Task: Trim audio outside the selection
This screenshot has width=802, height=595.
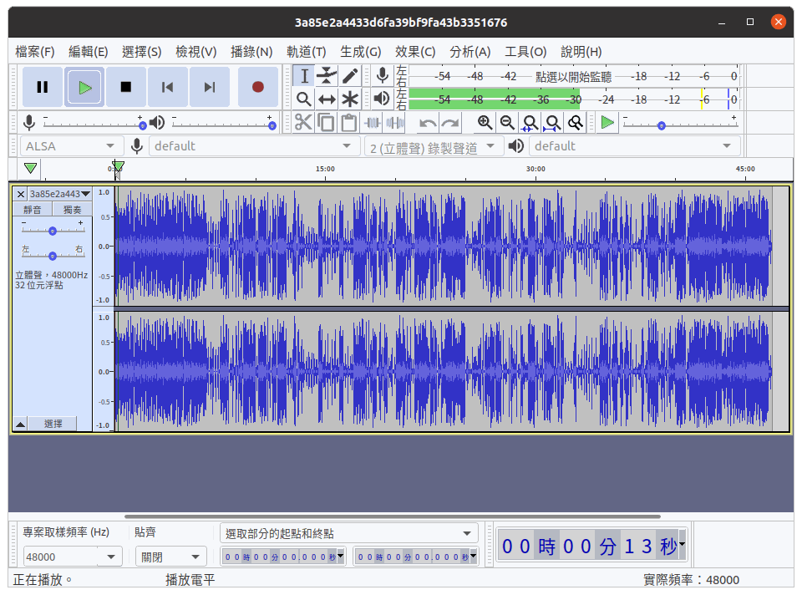Action: [x=373, y=123]
